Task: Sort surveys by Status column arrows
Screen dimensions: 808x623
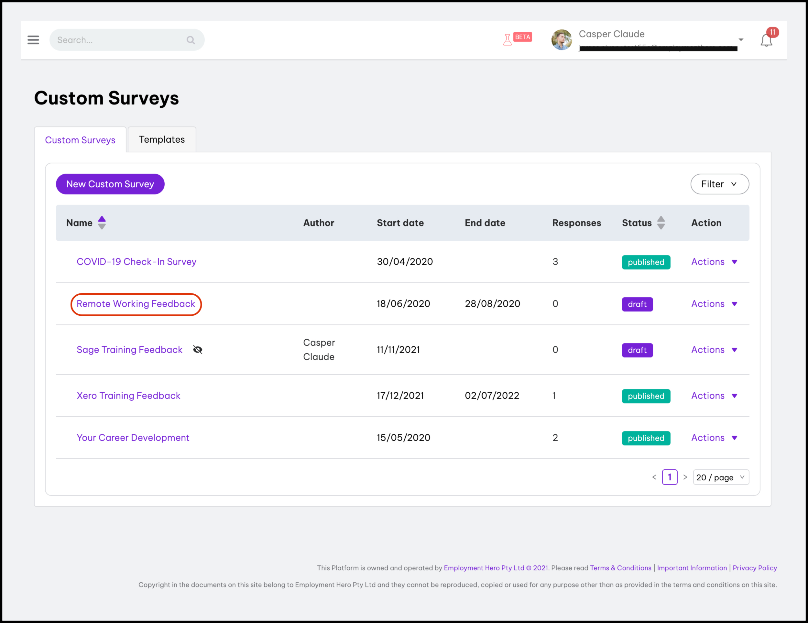Action: point(661,223)
